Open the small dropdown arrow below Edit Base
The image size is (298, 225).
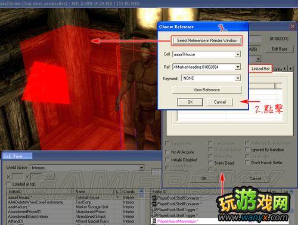(x=258, y=59)
